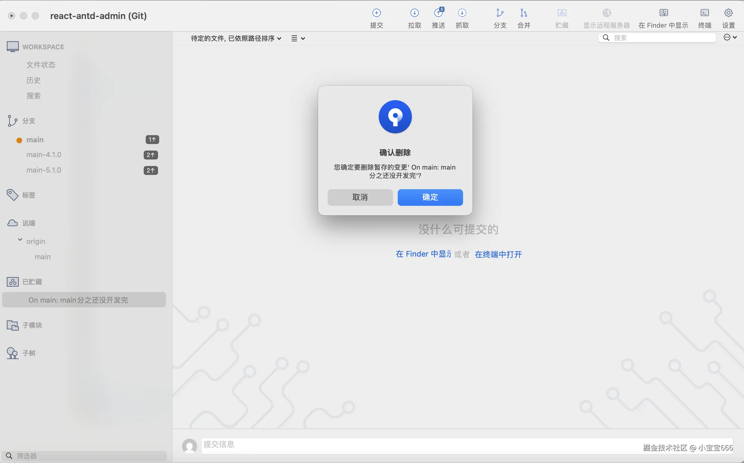Click the 贮藏 (stash) toolbar icon
This screenshot has height=463, width=744.
point(562,18)
